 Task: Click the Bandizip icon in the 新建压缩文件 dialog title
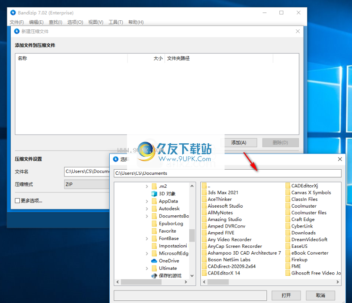pos(17,31)
